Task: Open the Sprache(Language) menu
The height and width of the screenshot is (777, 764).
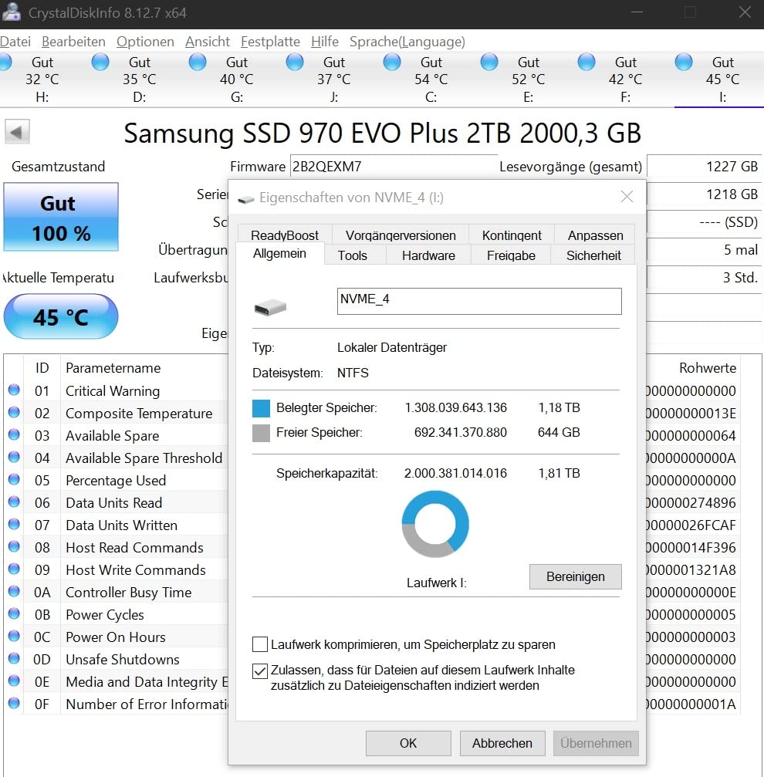Action: (407, 42)
